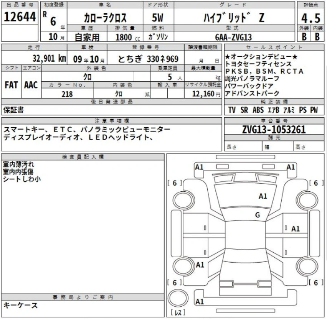Click the displacement value 1800 cc
327x319 pixels.
[128, 37]
